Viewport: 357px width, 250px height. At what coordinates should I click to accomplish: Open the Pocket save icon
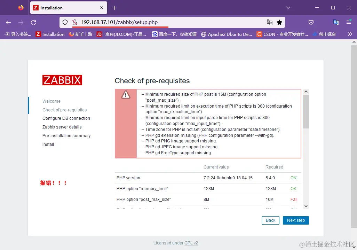(311, 22)
